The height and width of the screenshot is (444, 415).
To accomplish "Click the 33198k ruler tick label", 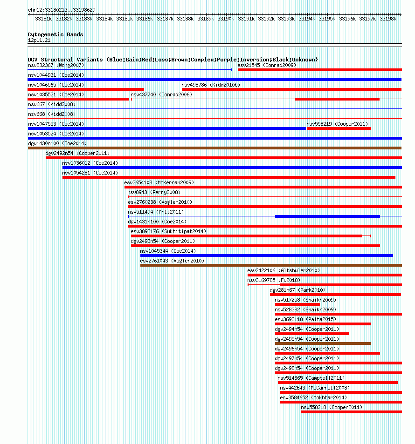I will pos(388,19).
